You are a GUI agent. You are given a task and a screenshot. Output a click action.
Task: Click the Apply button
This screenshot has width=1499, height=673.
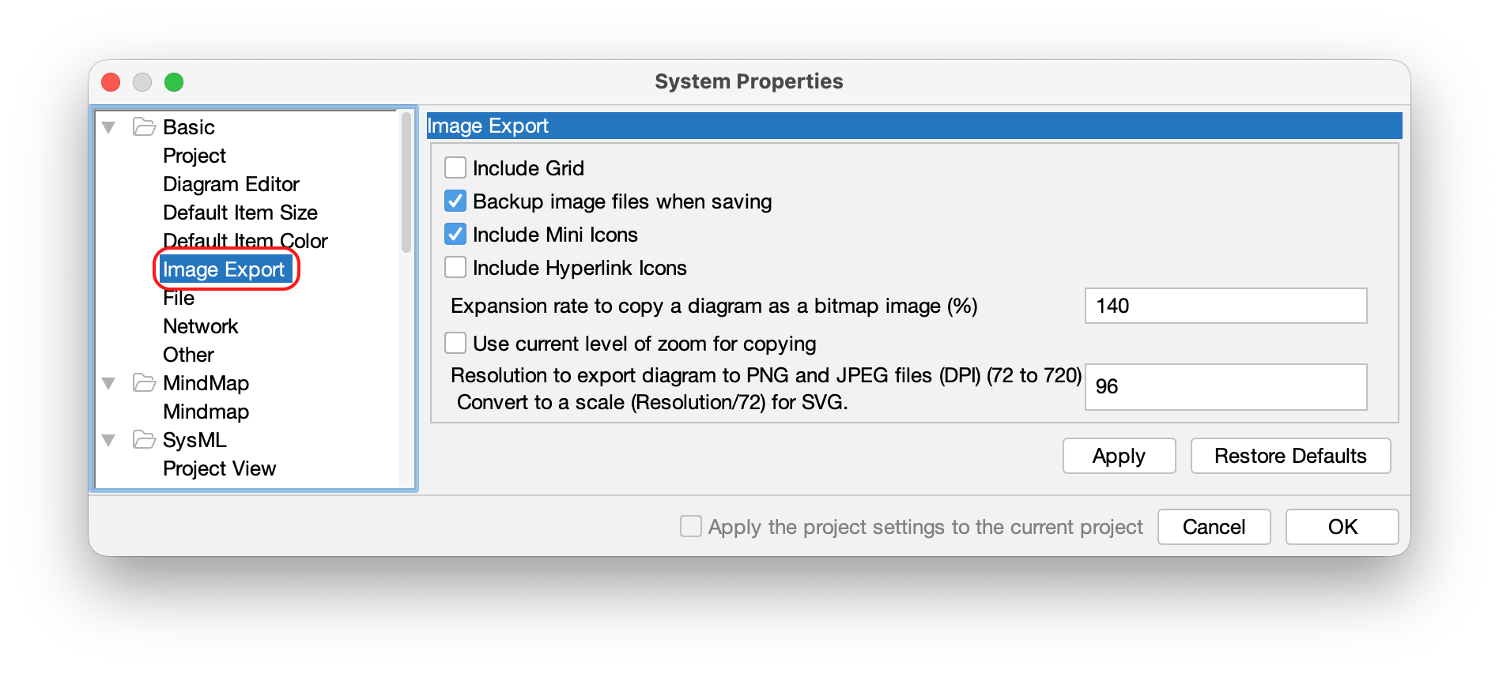pyautogui.click(x=1119, y=456)
